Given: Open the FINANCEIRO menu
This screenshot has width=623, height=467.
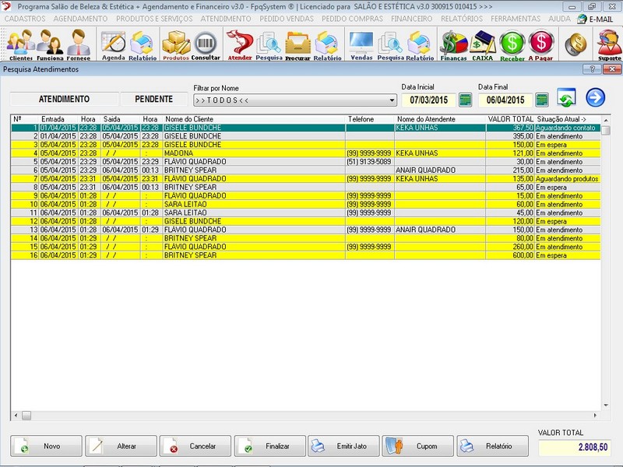Looking at the screenshot, I should pos(412,18).
